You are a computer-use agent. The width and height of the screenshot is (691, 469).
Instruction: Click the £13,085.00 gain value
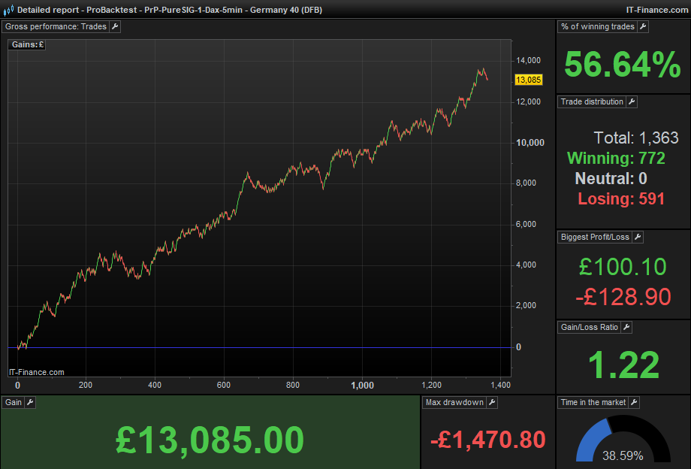(x=210, y=440)
